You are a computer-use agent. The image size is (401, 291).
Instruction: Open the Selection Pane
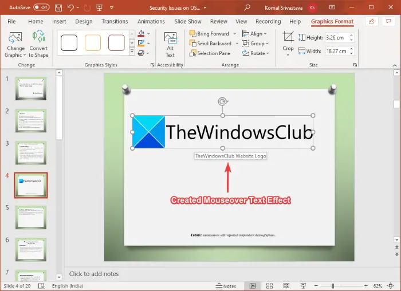point(210,53)
